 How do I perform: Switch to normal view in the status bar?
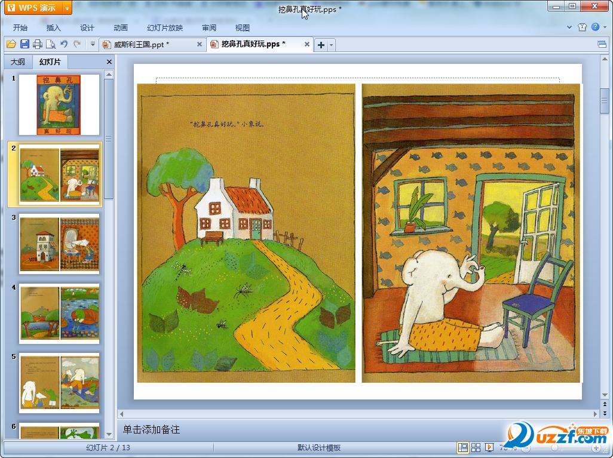[x=463, y=447]
